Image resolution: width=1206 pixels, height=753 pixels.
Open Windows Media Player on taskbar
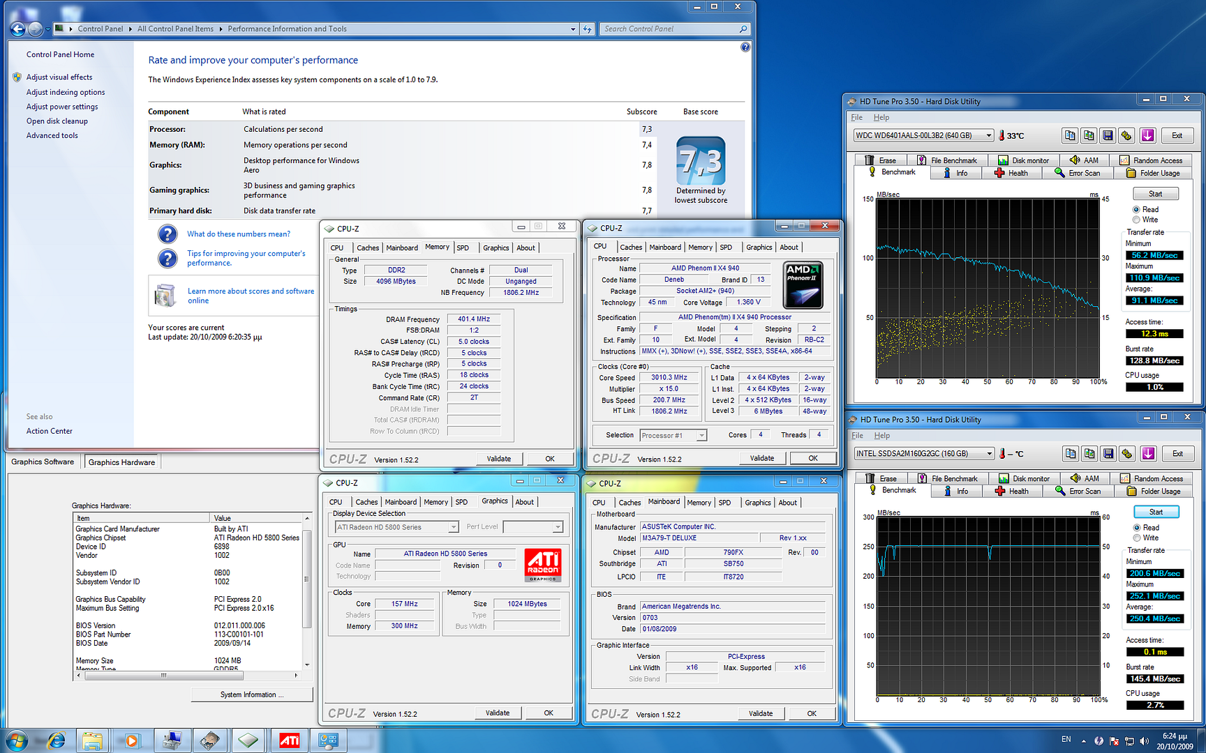[131, 740]
